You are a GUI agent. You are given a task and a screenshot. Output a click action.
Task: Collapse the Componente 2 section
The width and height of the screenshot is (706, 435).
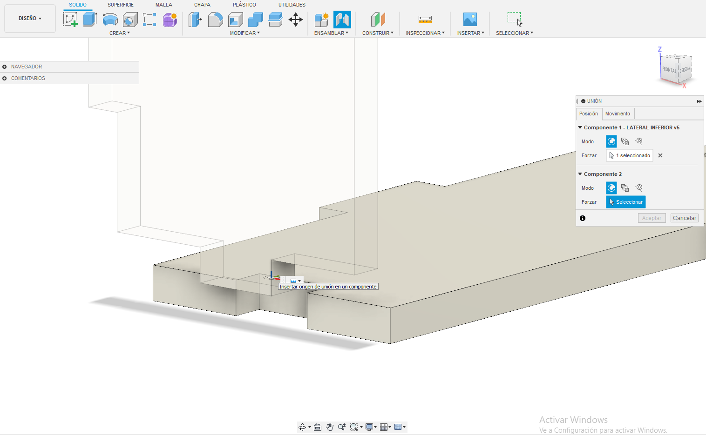click(580, 174)
